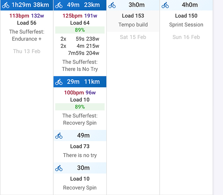Select the Tempo build planned workout
The image size is (223, 195).
133,25
